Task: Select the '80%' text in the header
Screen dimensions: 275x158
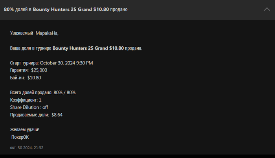Action: pyautogui.click(x=9, y=9)
